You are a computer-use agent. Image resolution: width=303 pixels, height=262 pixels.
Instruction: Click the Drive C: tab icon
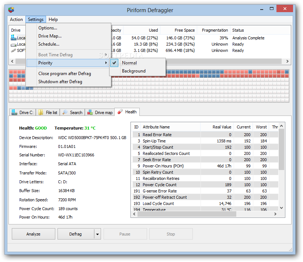[14, 112]
